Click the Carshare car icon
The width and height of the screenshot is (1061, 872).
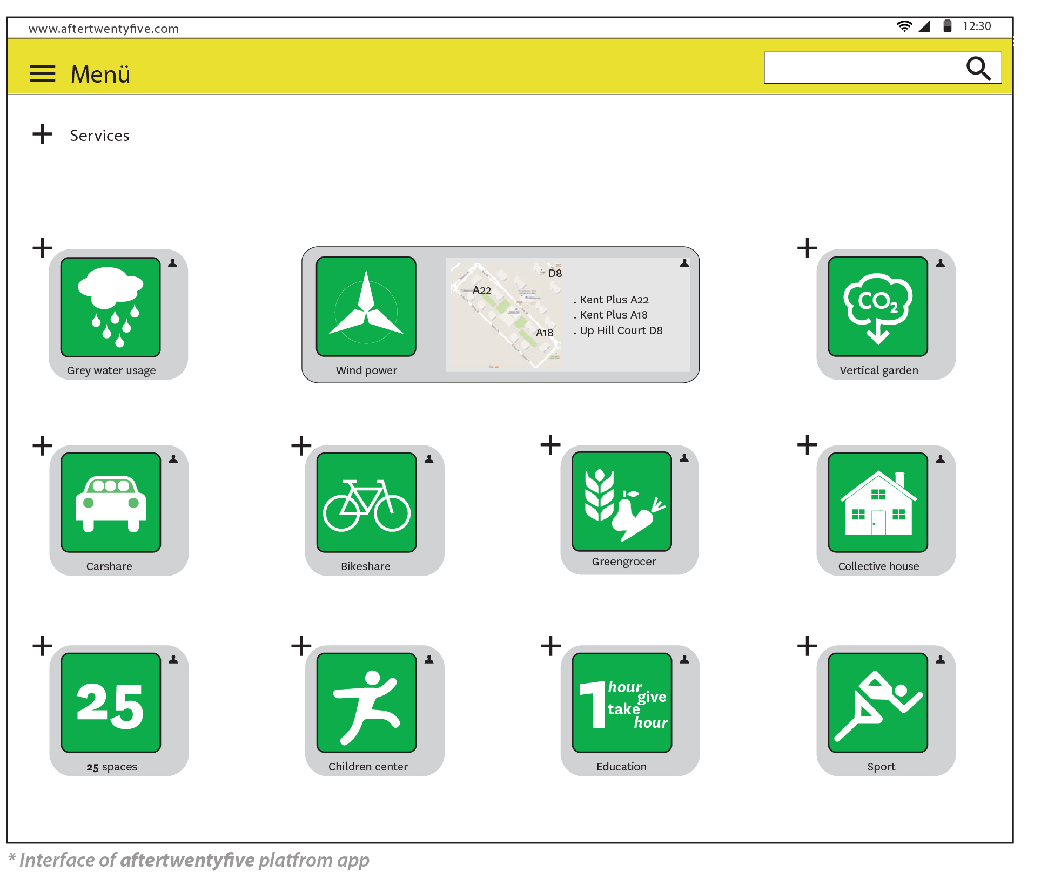click(x=111, y=502)
